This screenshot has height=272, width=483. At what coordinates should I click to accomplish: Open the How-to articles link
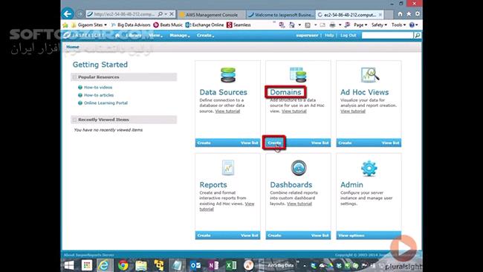(x=99, y=95)
